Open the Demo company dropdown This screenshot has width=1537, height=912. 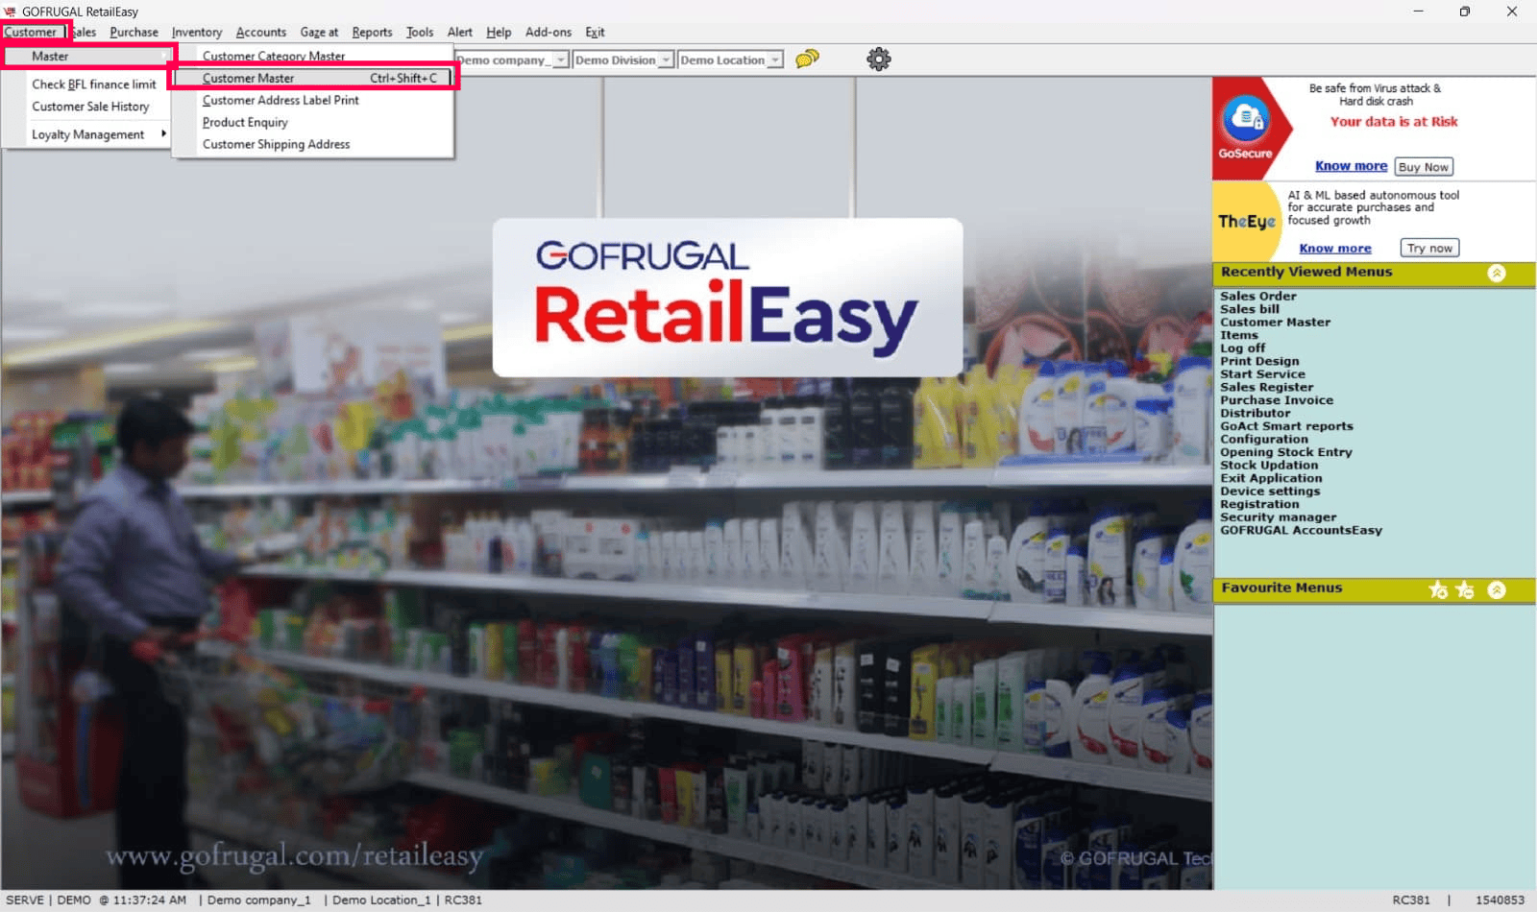click(561, 60)
